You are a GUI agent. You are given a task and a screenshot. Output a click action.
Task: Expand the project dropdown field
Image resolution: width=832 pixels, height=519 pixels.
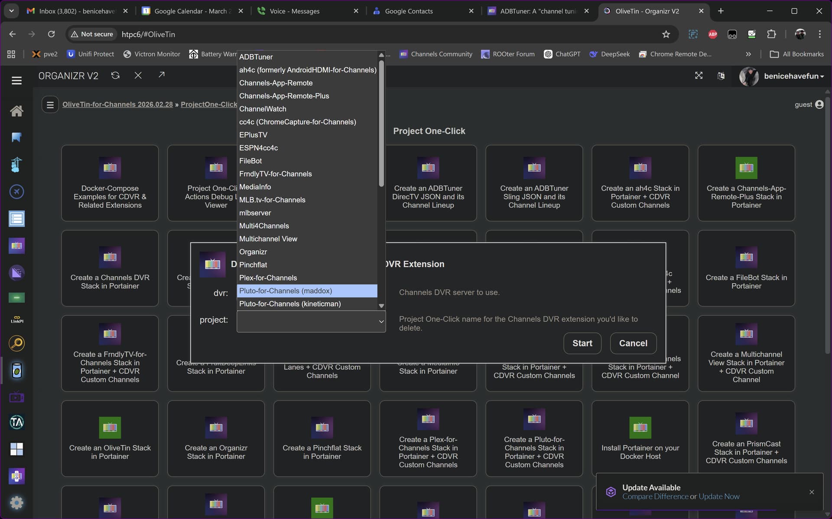(x=311, y=321)
